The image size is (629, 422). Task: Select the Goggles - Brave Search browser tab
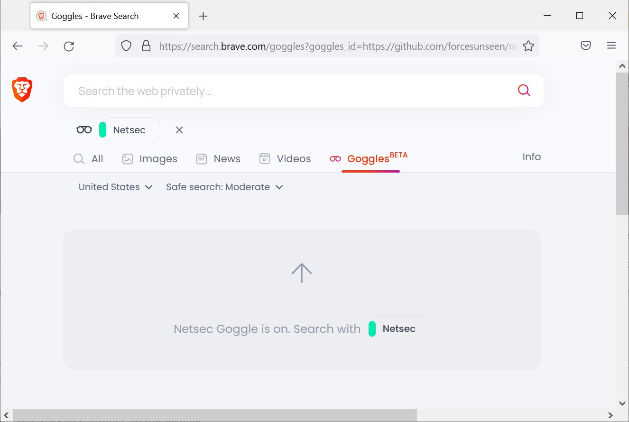click(x=109, y=16)
